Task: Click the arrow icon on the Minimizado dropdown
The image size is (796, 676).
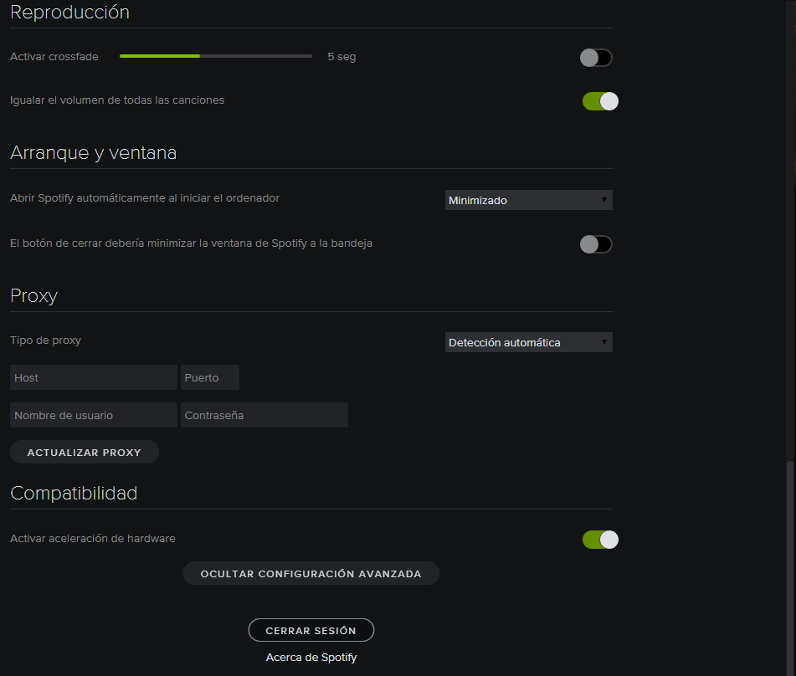Action: tap(603, 200)
